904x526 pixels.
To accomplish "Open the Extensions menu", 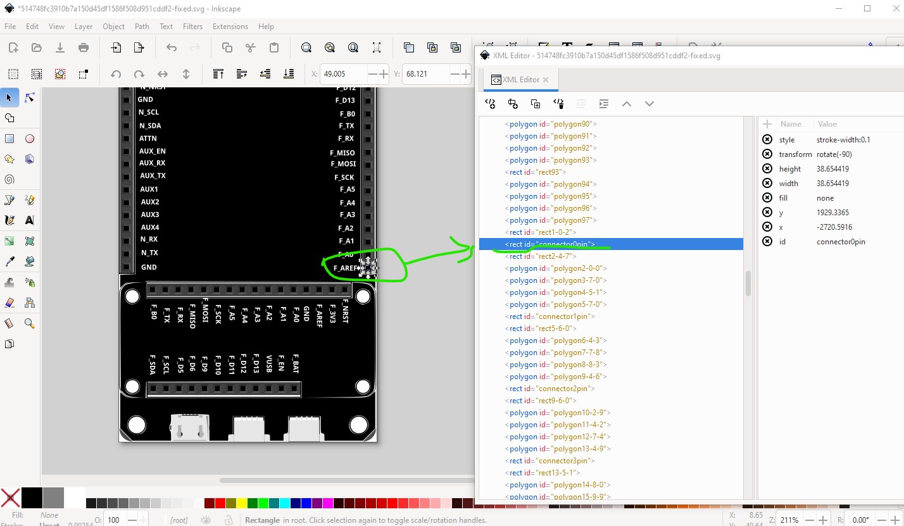I will (x=230, y=27).
